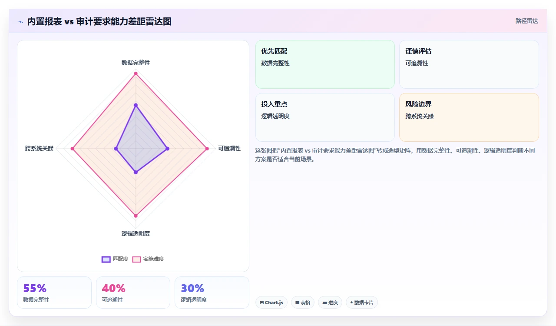Open the 谨慎评估 card
The height and width of the screenshot is (326, 556).
click(x=469, y=64)
